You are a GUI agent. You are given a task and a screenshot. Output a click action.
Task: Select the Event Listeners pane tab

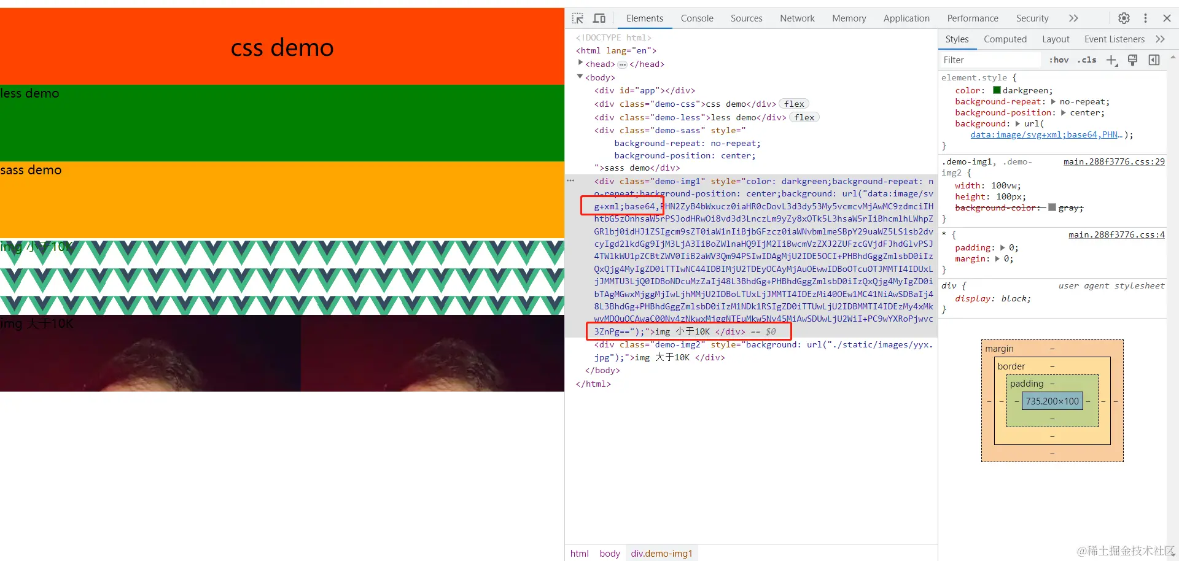coord(1115,39)
